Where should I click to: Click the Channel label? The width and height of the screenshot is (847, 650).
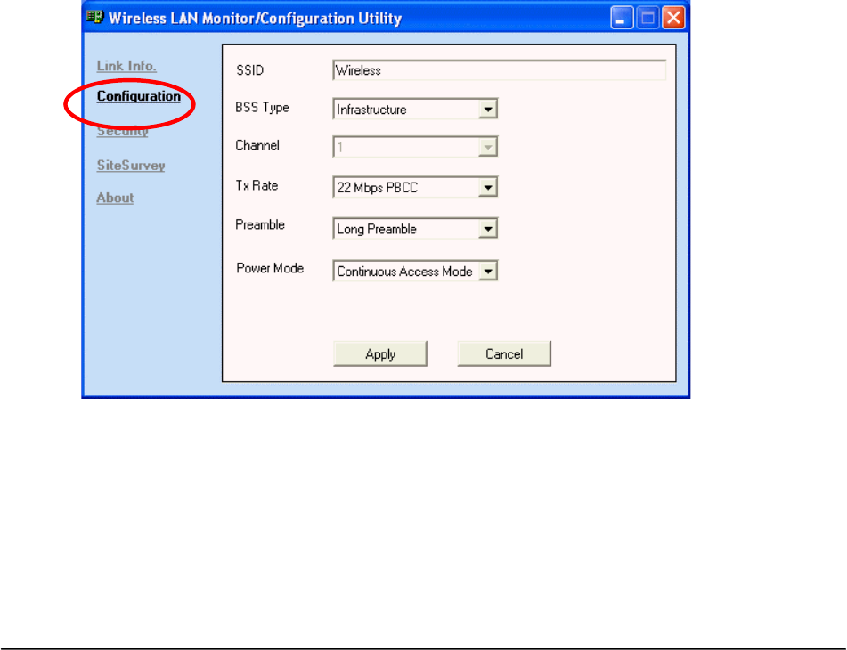pos(257,146)
